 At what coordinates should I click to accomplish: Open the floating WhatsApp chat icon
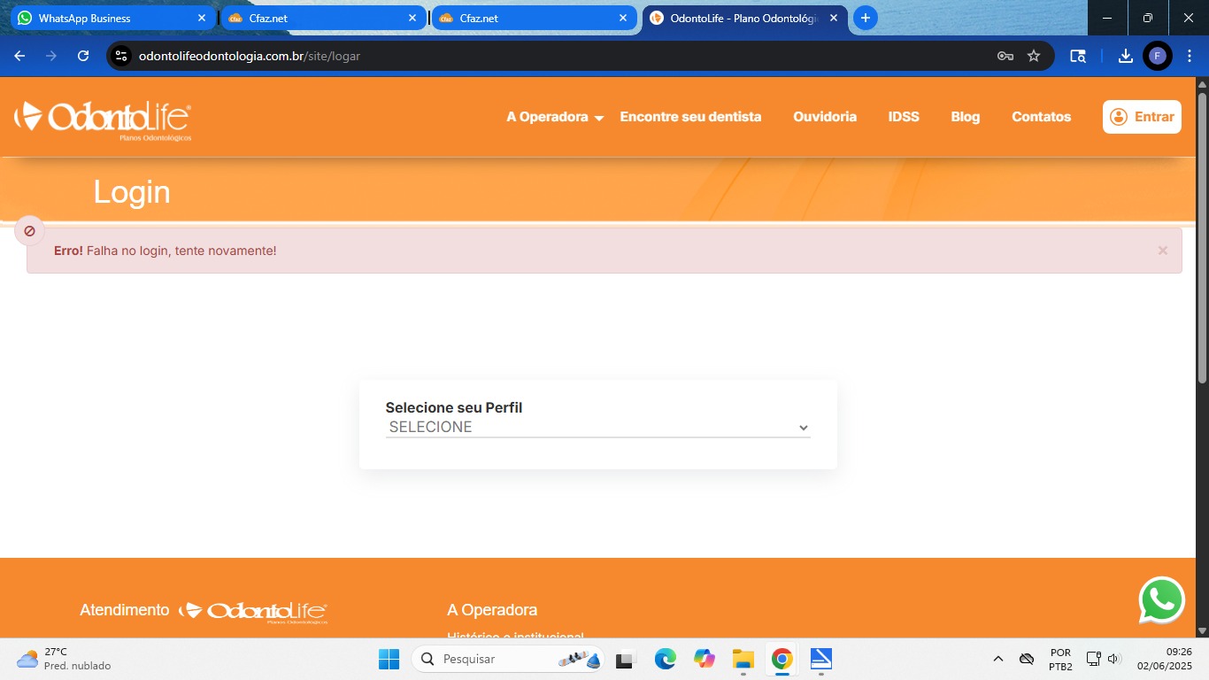pos(1161,600)
